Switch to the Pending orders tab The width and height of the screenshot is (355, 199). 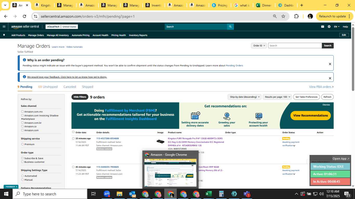(25, 87)
